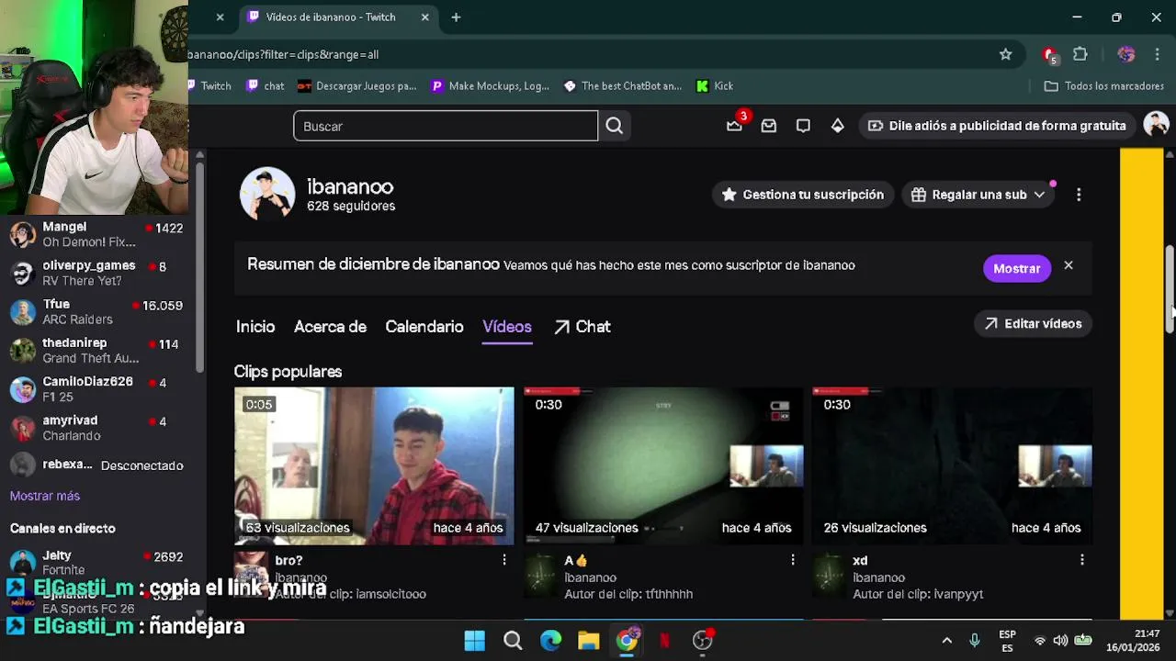The image size is (1176, 661).
Task: Switch to the Inicio tab
Action: pos(255,327)
